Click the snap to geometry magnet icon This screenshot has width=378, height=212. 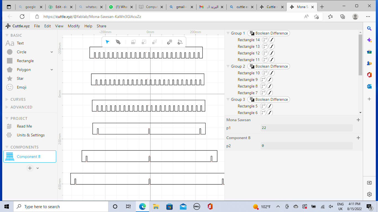pos(180,42)
